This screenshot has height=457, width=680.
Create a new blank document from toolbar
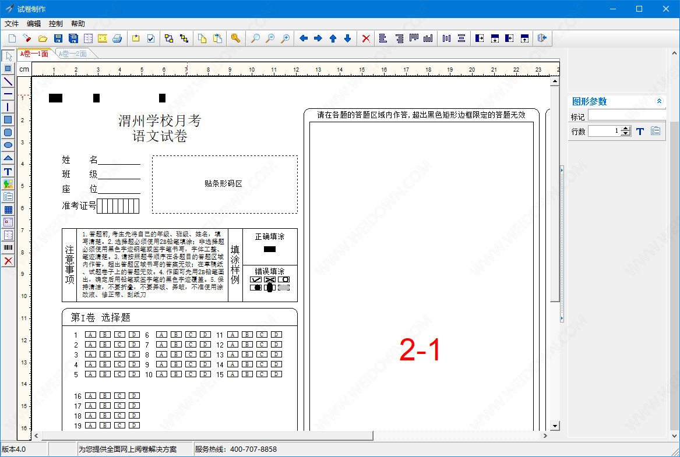coord(12,38)
